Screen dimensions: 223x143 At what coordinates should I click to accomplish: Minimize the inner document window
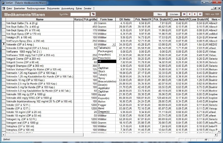(212, 9)
